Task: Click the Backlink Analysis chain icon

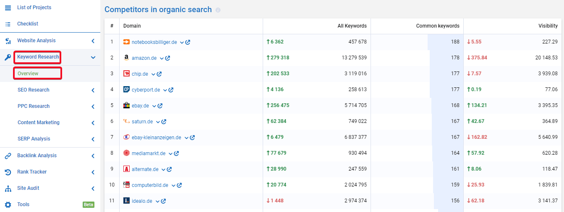Action: point(8,156)
